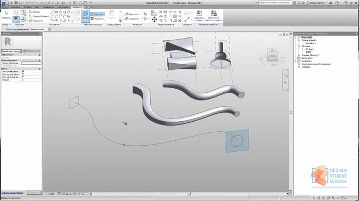Enable the Общий (shared) checkbox
This screenshot has width=359, height=201.
pos(23,80)
